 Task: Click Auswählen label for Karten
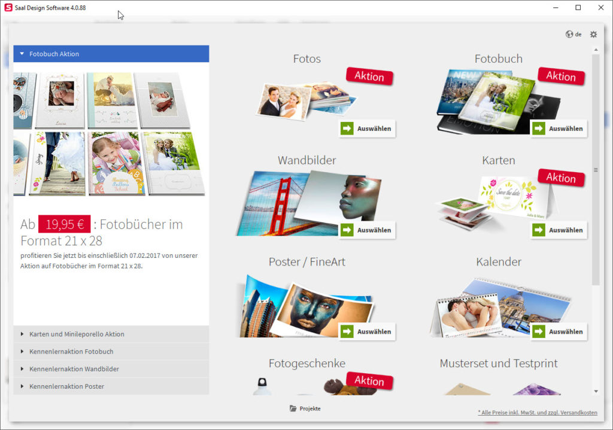566,230
